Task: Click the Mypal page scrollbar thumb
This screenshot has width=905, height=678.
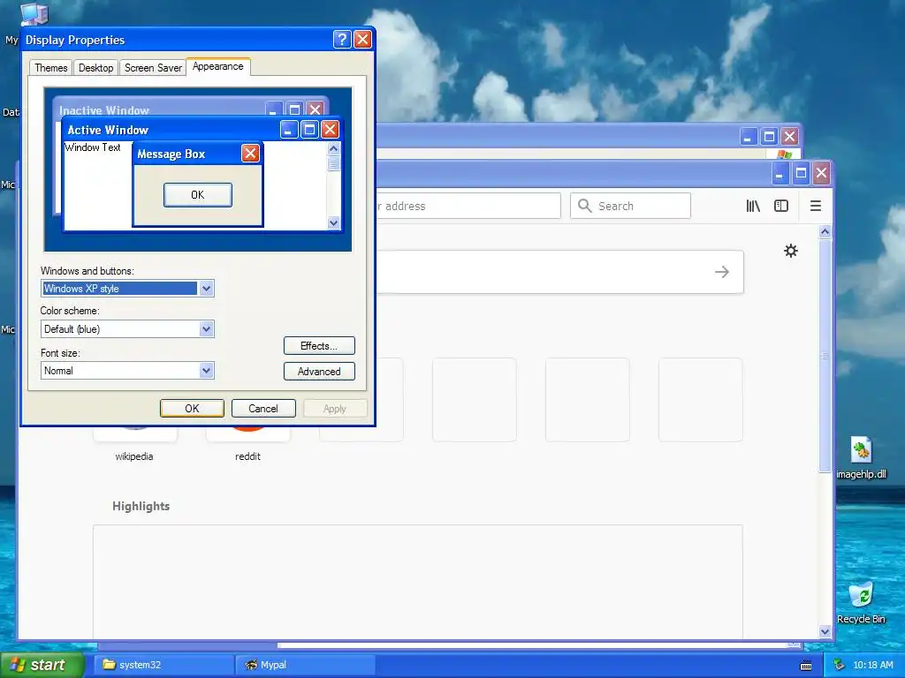Action: point(825,356)
